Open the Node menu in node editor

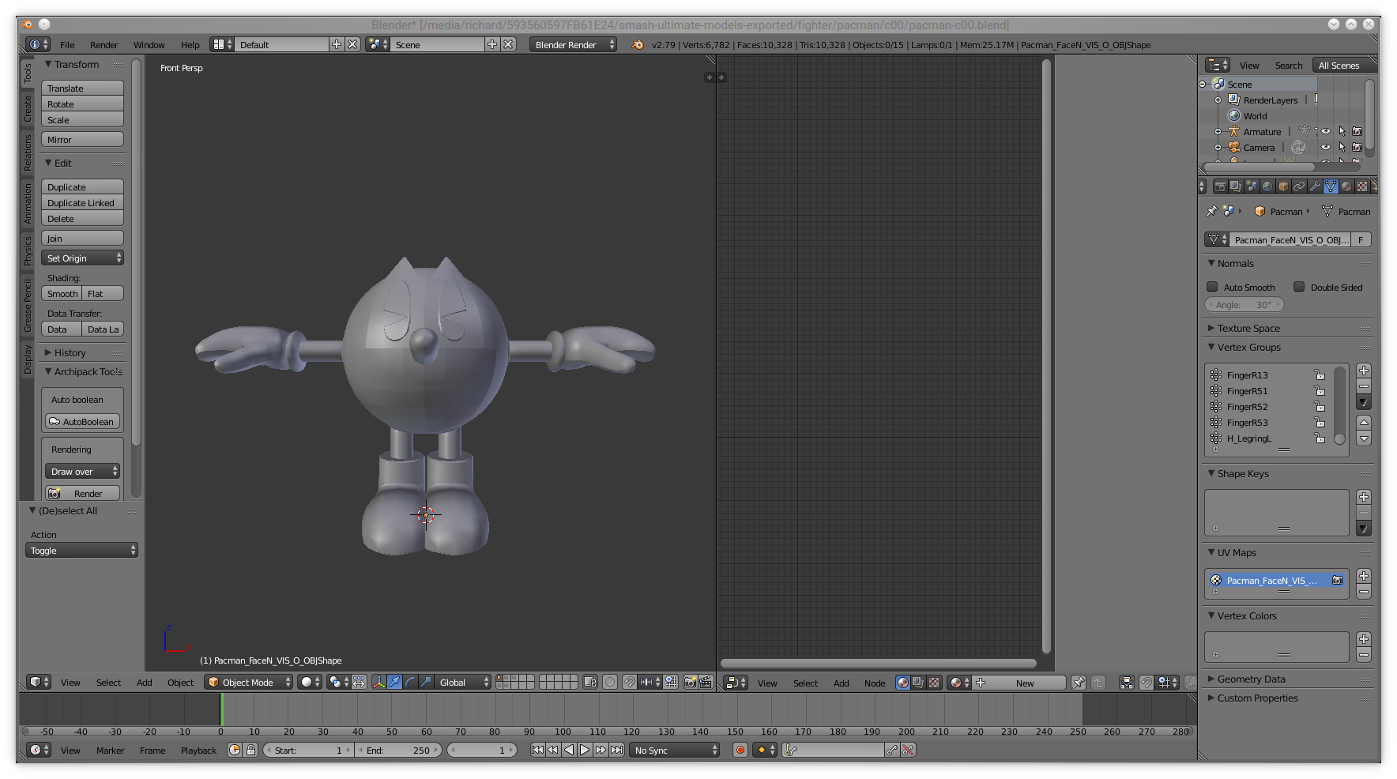(875, 683)
